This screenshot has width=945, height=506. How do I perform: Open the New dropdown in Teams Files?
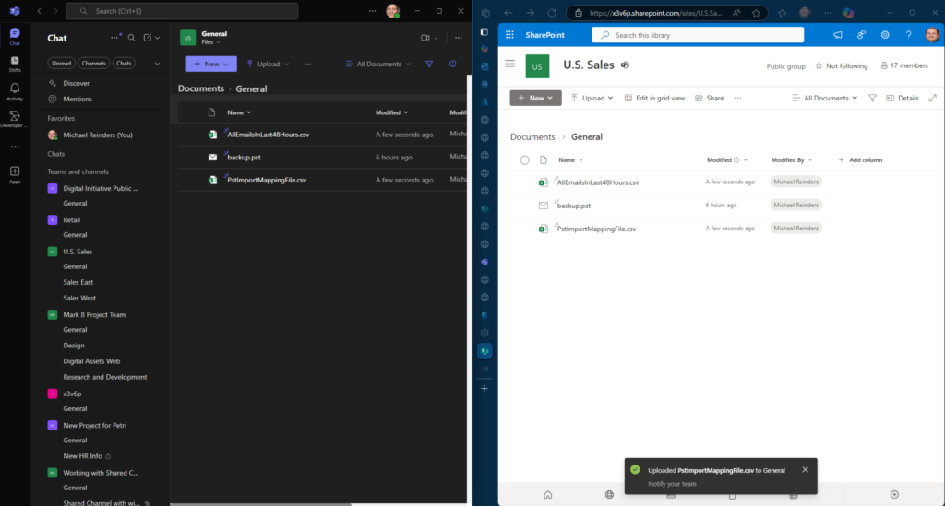(211, 64)
